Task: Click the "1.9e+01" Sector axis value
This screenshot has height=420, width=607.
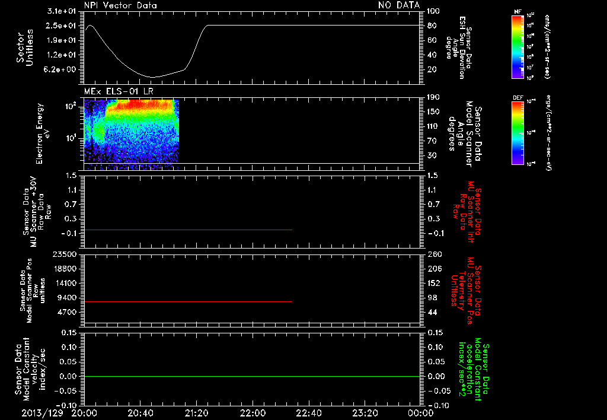Action: pyautogui.click(x=61, y=40)
